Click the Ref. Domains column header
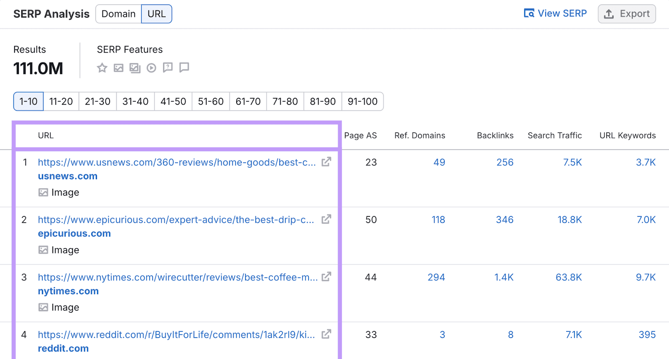Viewport: 669px width, 359px height. tap(420, 135)
